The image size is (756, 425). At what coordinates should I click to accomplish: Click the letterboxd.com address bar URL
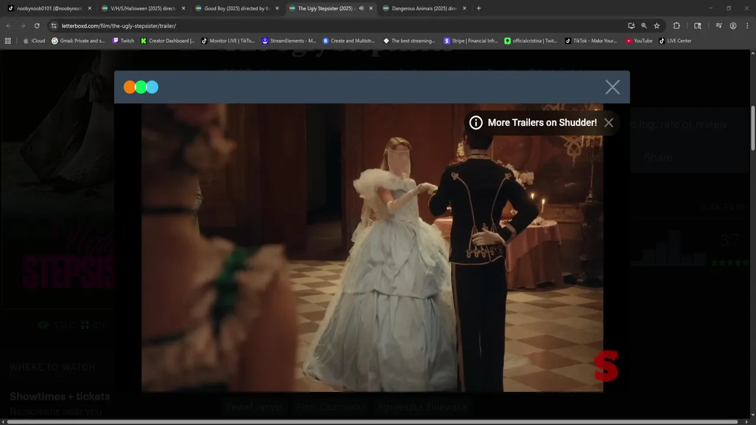119,26
